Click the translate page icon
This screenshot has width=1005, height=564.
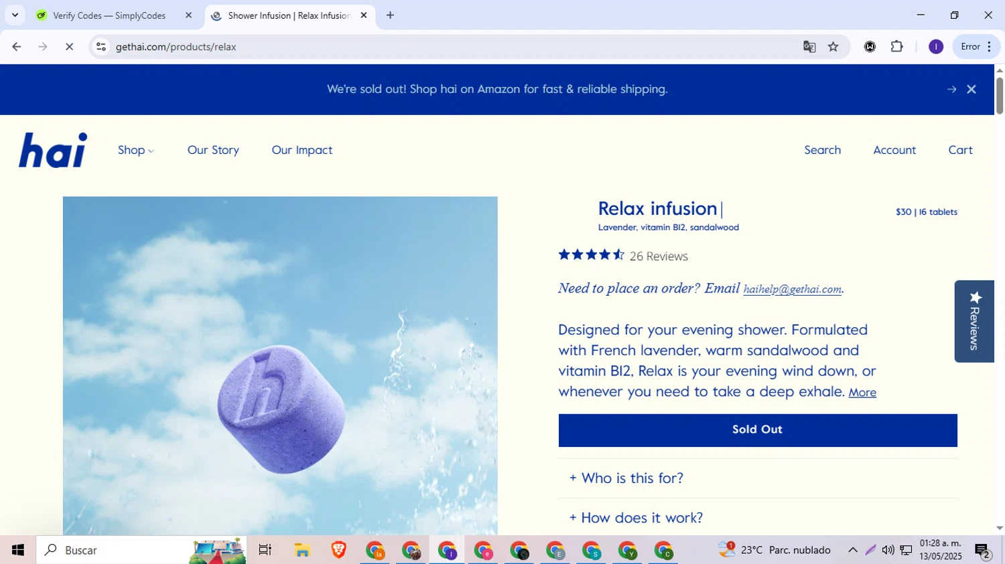(x=809, y=47)
